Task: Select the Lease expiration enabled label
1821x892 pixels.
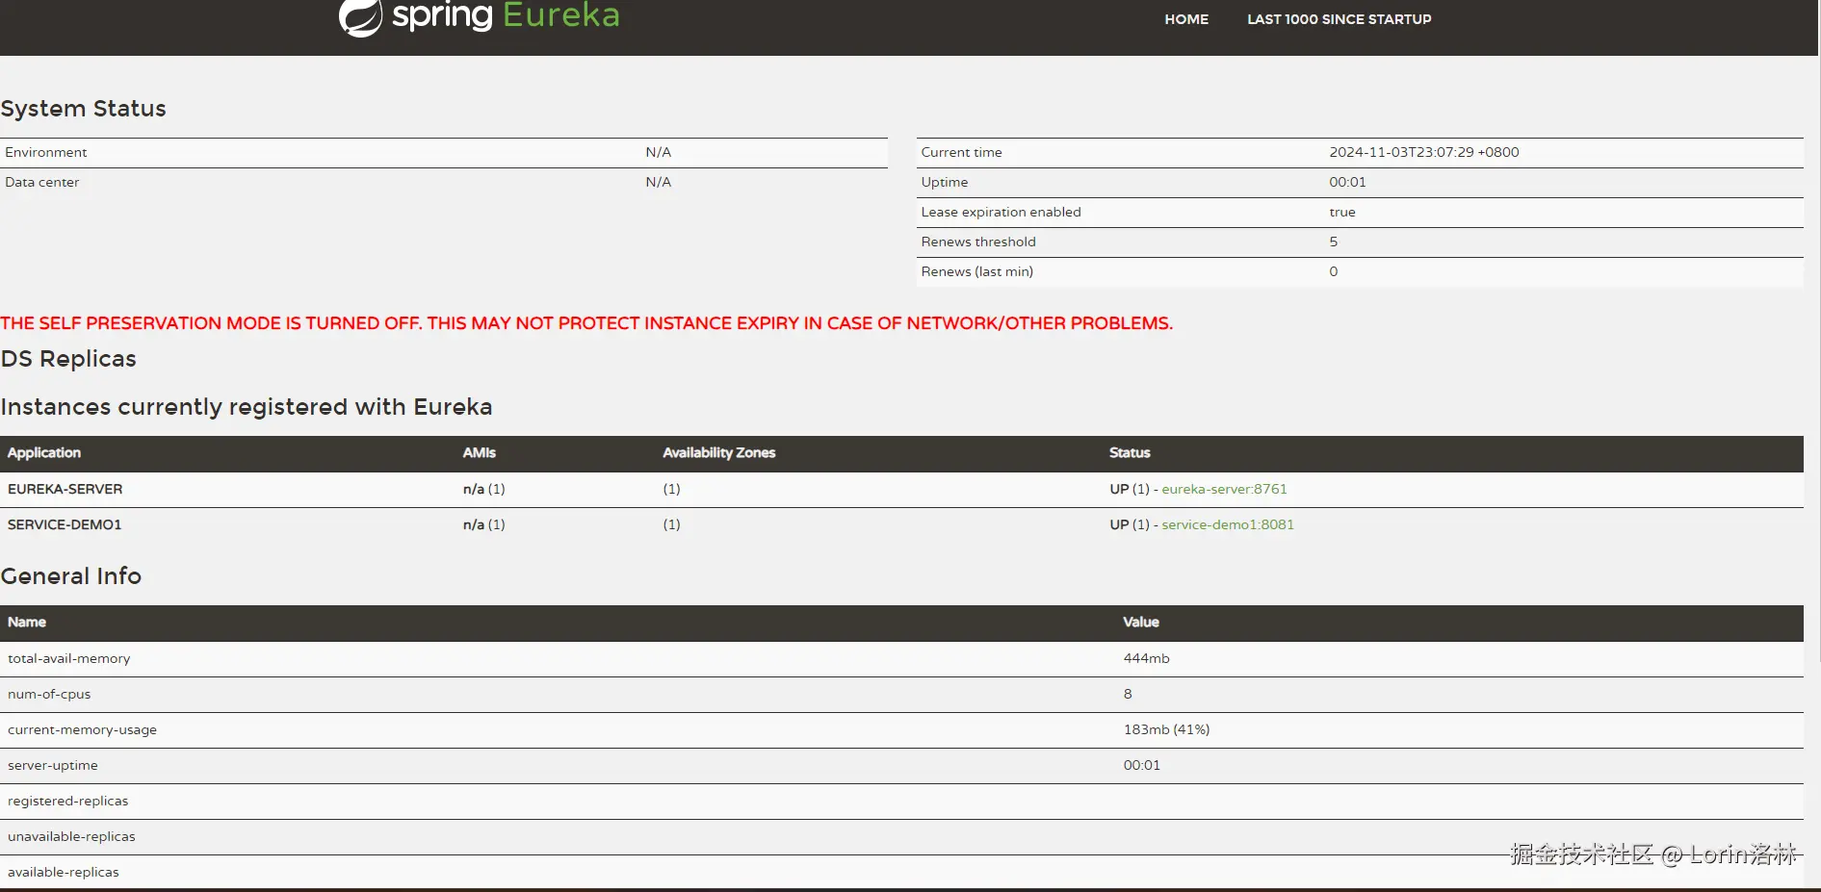Action: pos(1002,212)
